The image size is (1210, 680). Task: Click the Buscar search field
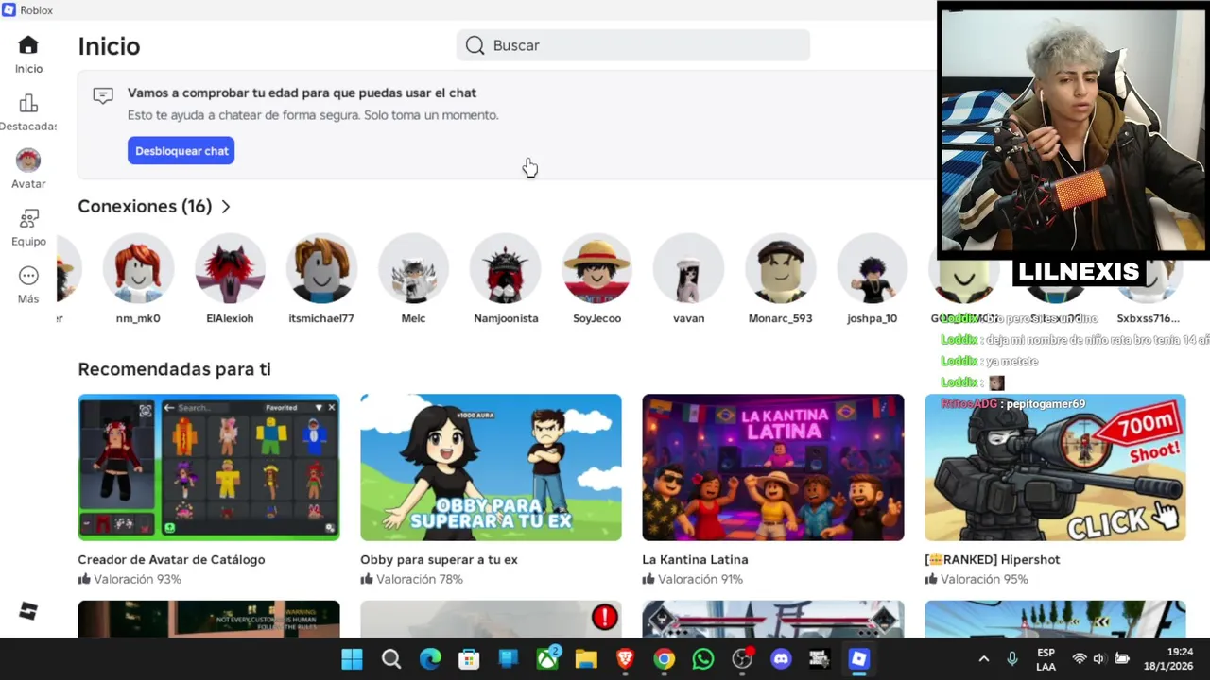point(632,45)
